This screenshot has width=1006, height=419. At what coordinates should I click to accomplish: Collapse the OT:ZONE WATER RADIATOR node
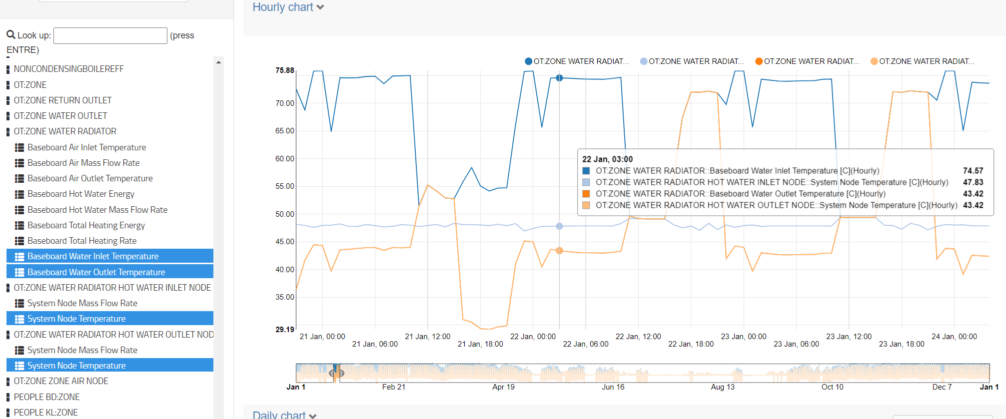point(8,131)
